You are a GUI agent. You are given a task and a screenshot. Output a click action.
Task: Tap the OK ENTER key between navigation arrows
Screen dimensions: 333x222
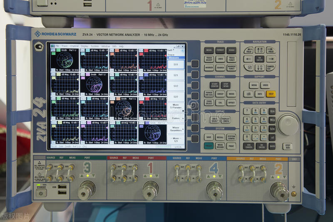259,59
